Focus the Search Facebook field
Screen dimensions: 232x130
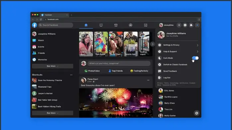click(56, 25)
